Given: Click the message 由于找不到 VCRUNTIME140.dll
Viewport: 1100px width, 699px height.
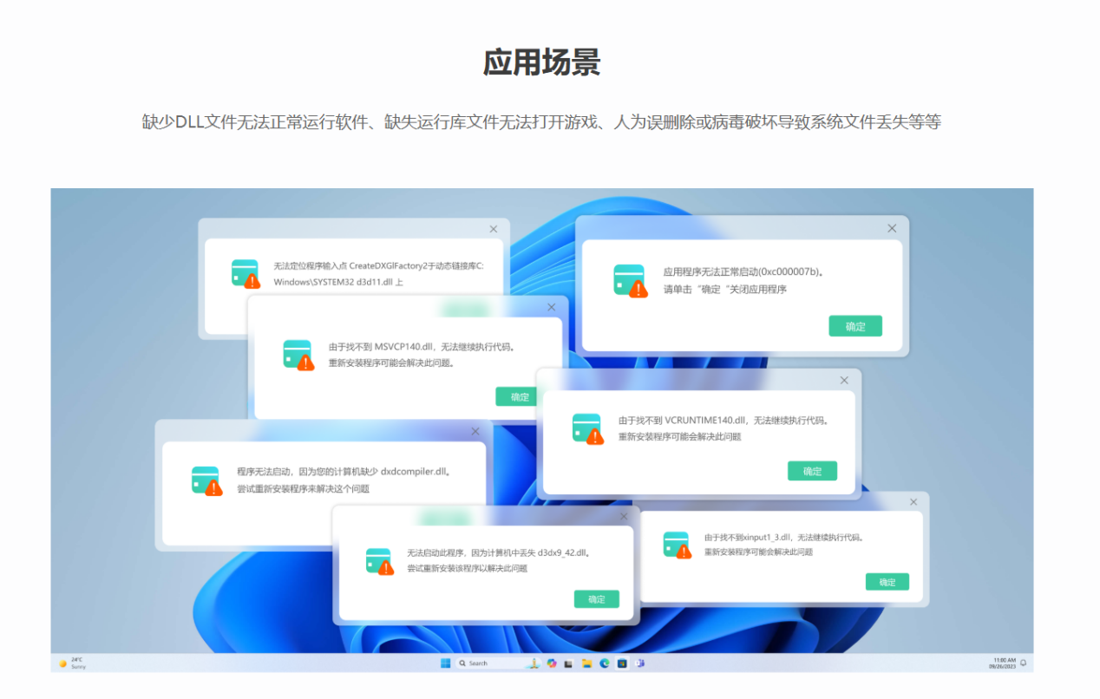Looking at the screenshot, I should [x=724, y=421].
